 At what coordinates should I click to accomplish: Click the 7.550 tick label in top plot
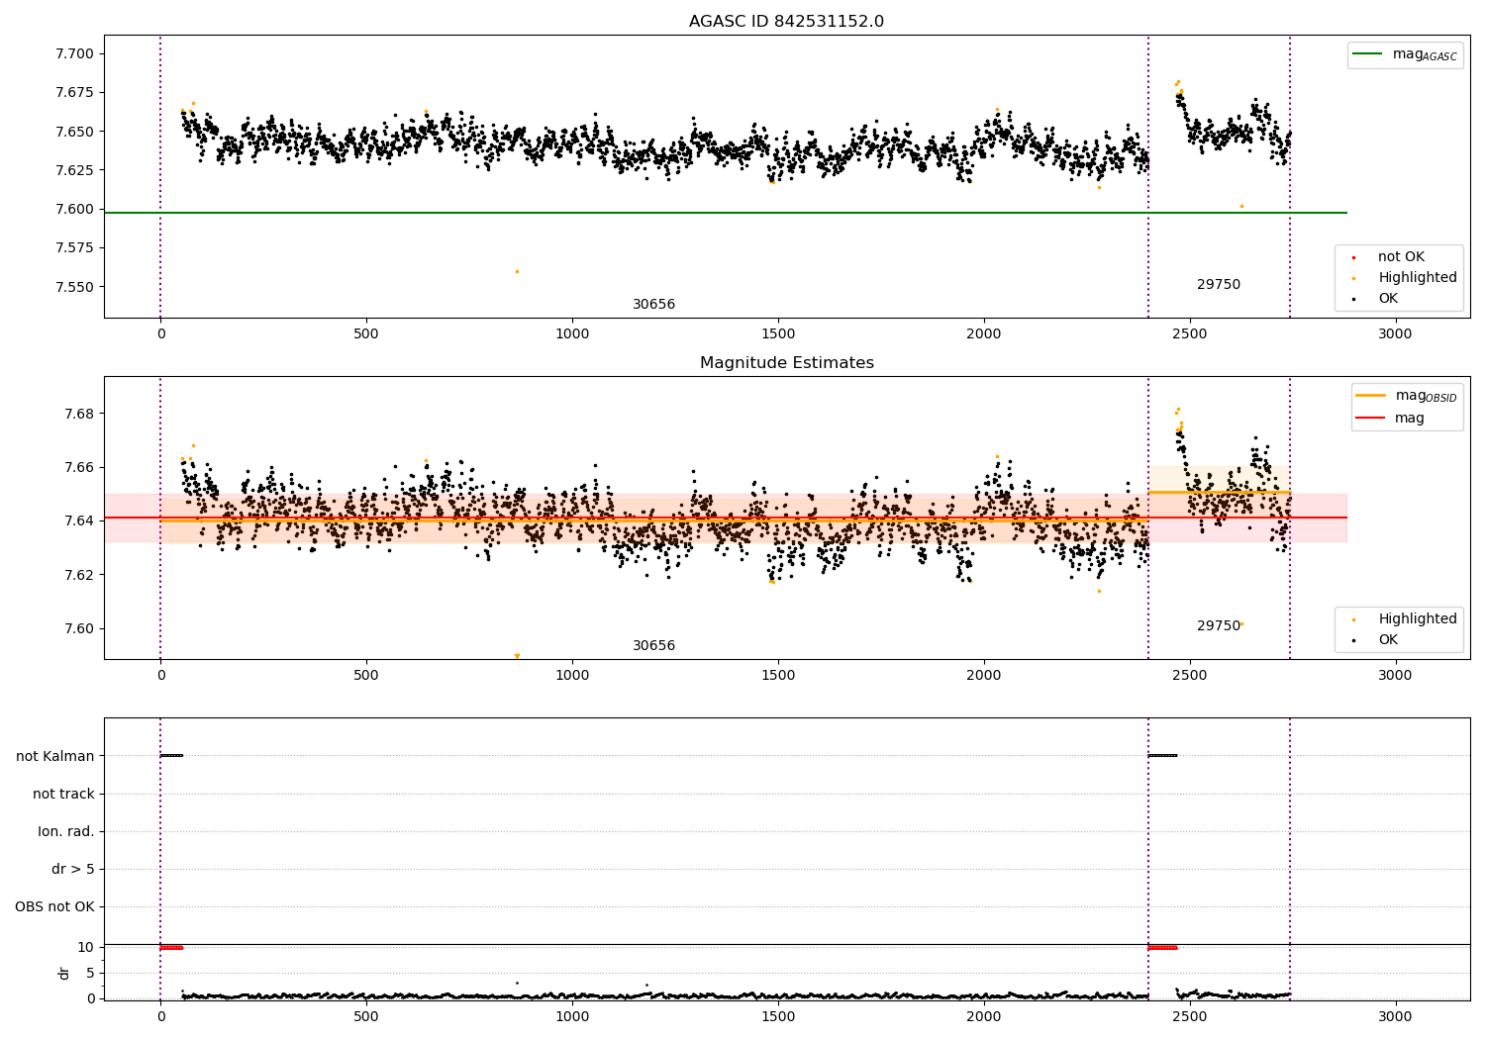75,287
